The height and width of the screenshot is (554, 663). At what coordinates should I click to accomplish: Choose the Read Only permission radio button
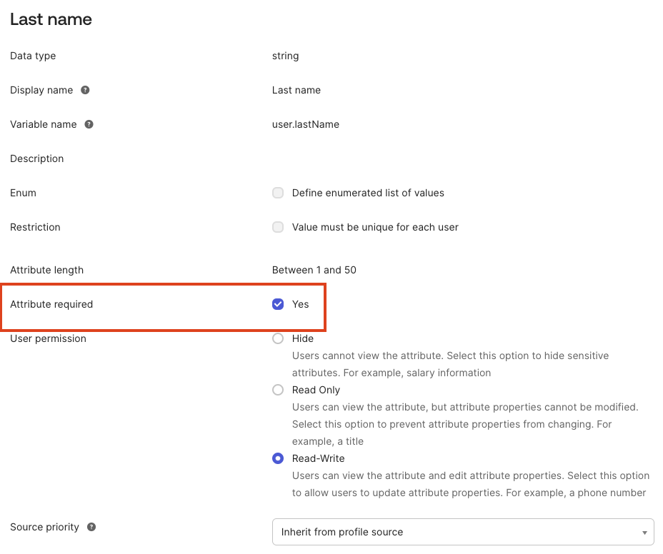(x=278, y=390)
